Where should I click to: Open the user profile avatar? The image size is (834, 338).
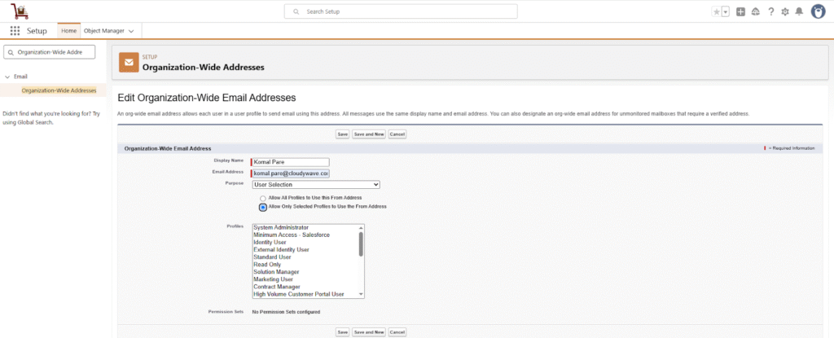click(819, 11)
